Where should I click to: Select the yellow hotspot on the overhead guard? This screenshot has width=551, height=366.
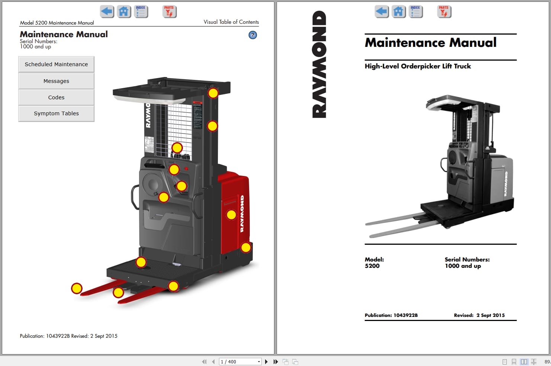(x=213, y=93)
